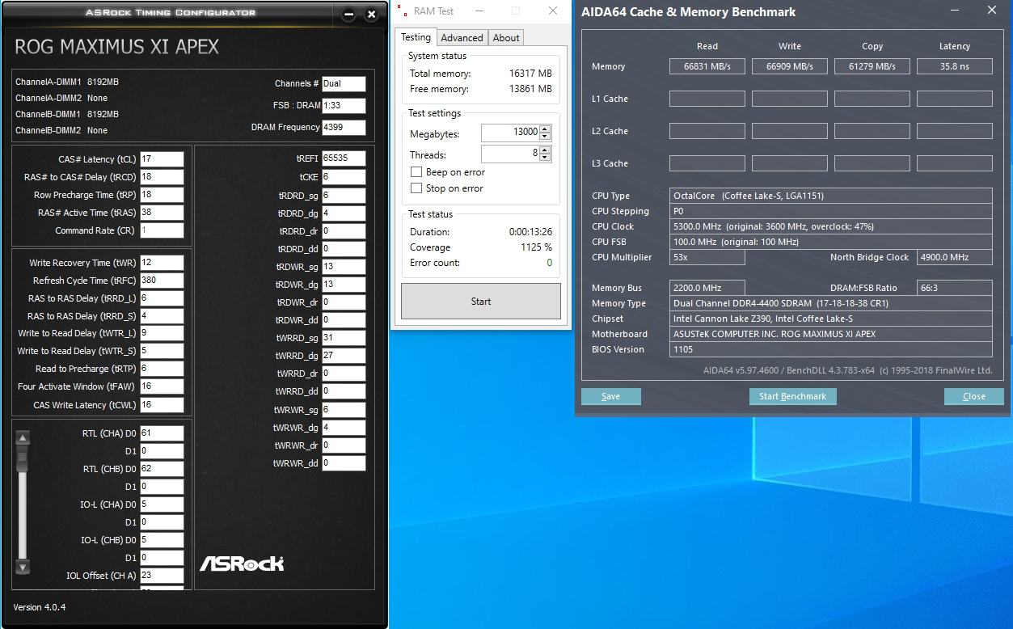Image resolution: width=1013 pixels, height=629 pixels.
Task: Click the Channels # field showing Dual
Action: (344, 83)
